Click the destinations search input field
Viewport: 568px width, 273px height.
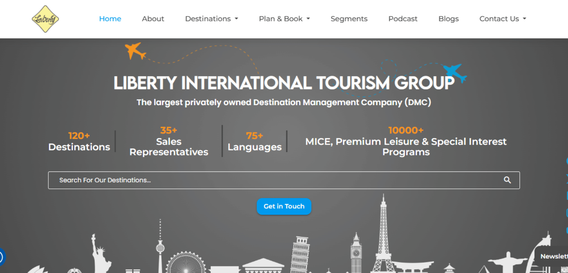click(258, 180)
